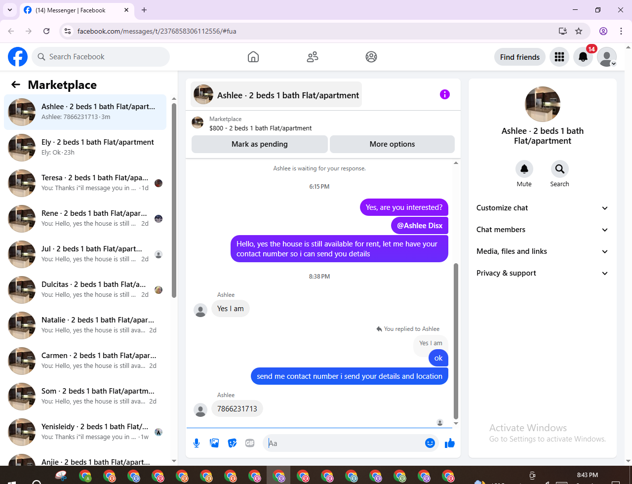The image size is (632, 484).
Task: Click the listing thumbnail in right panel
Action: click(543, 104)
